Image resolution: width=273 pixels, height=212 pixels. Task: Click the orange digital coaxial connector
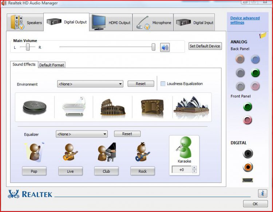coord(248,167)
